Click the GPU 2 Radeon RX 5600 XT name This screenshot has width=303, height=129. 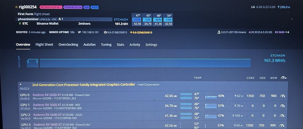click(x=48, y=114)
